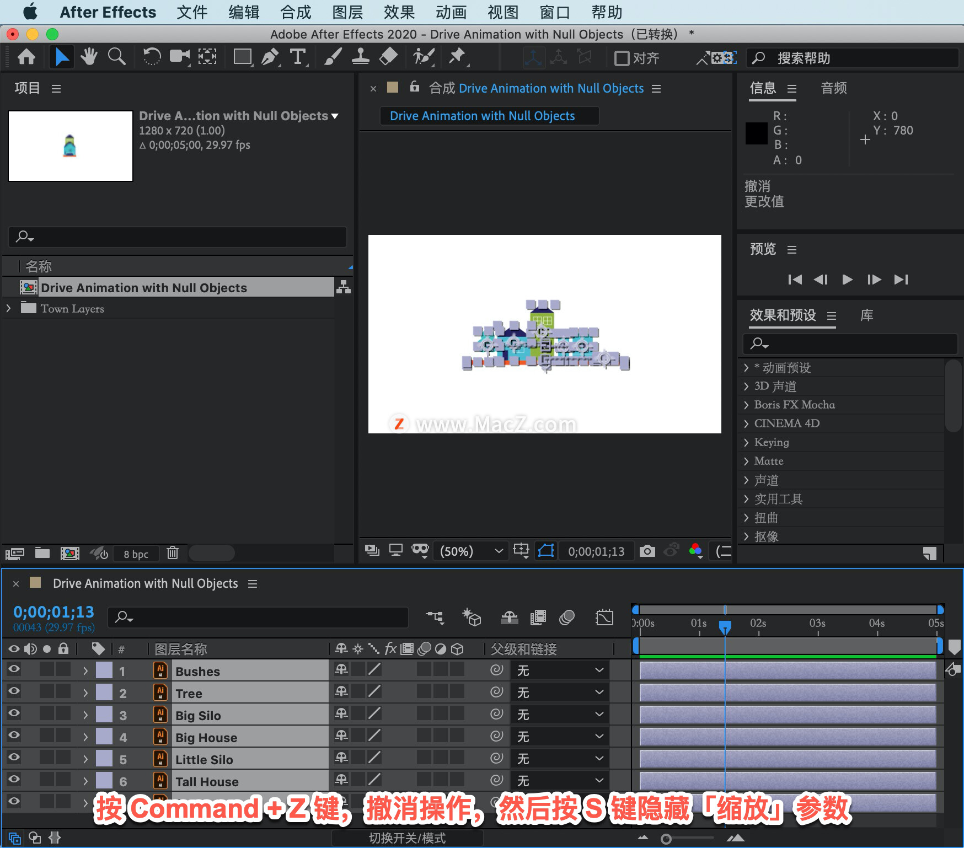Select the Hand tool

pyautogui.click(x=89, y=57)
